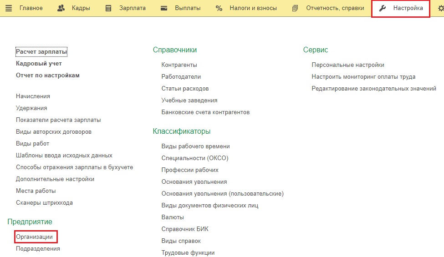Click the percent icon for Налоги и взносы

pos(219,8)
